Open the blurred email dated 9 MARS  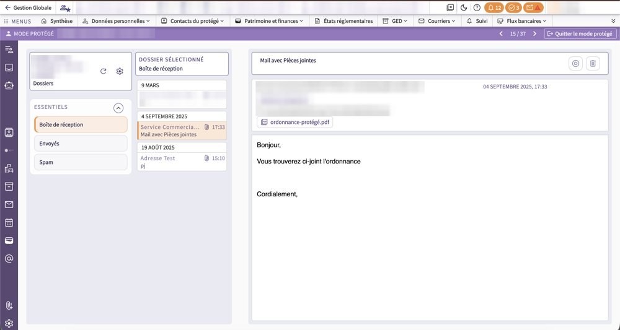(x=182, y=99)
